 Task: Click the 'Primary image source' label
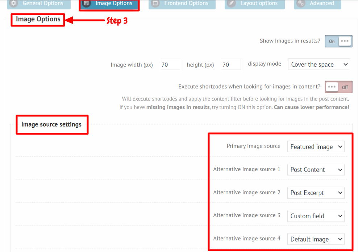pos(253,146)
